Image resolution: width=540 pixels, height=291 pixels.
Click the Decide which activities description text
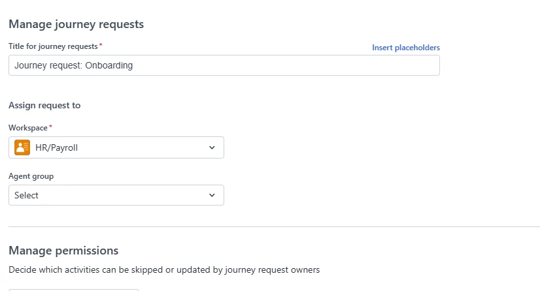[164, 269]
